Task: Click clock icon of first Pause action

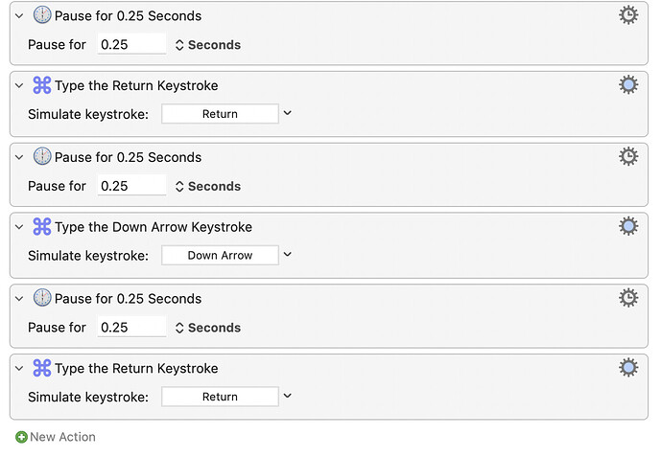Action: [42, 15]
